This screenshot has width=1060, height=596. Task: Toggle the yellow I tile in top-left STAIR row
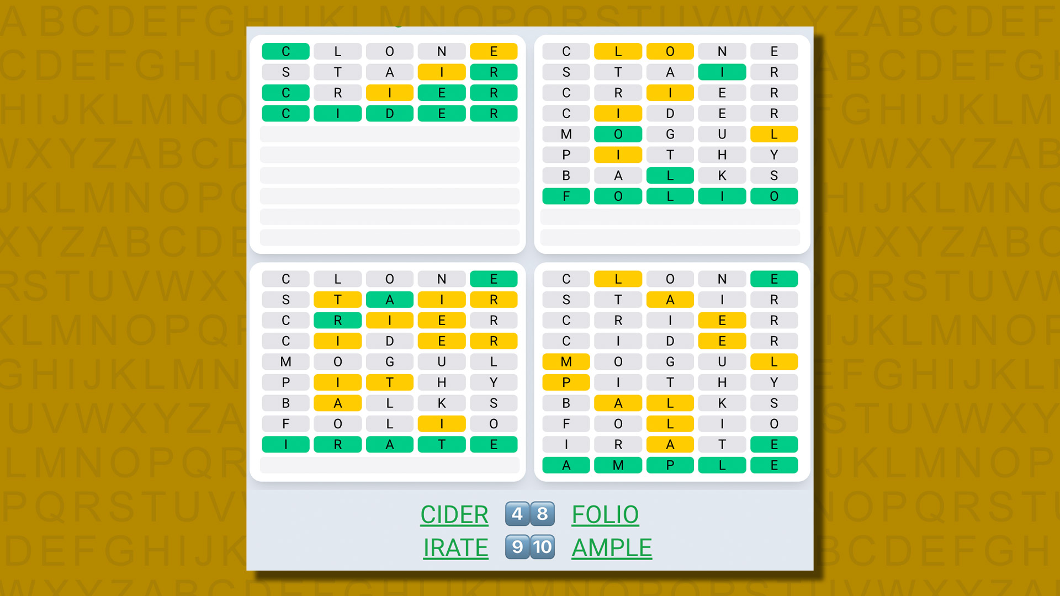pos(443,71)
